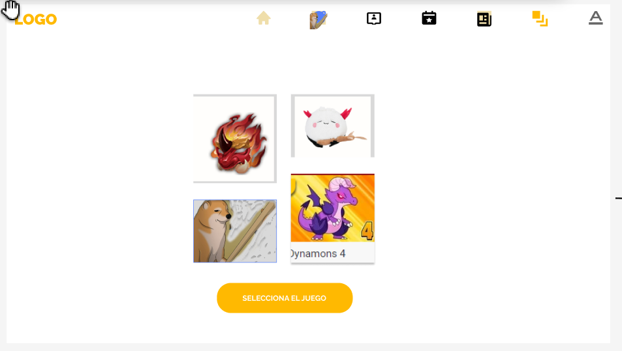622x351 pixels.
Task: Click the black dash on right edge
Action: [x=619, y=198]
